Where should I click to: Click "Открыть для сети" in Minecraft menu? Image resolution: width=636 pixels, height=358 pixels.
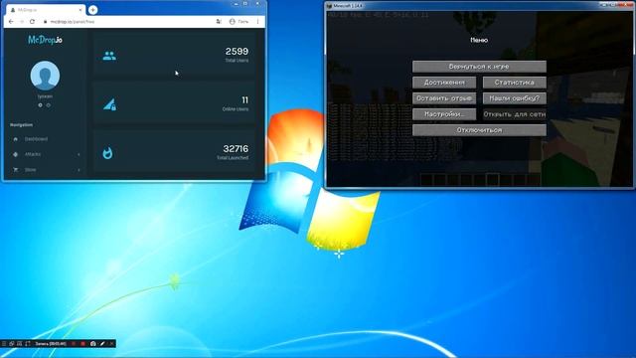pyautogui.click(x=515, y=114)
